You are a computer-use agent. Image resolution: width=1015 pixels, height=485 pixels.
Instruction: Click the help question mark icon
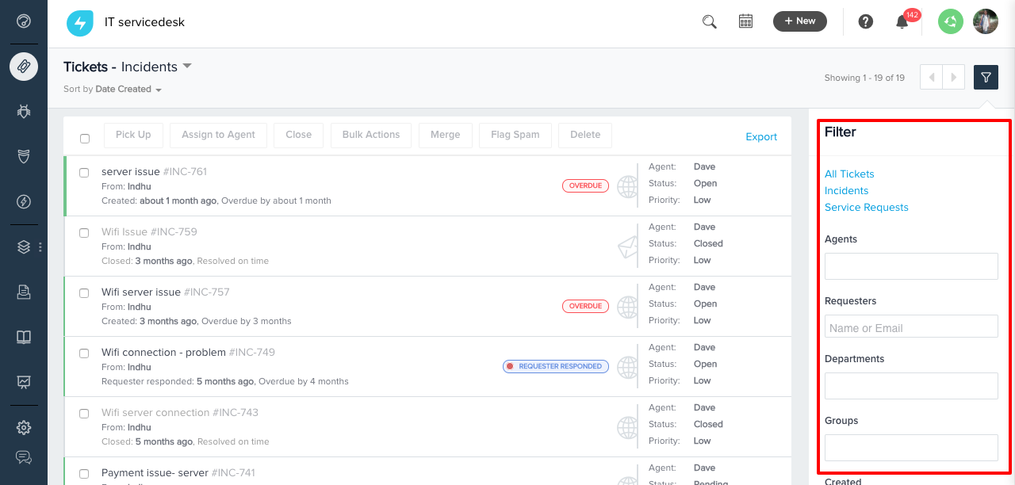(x=865, y=21)
